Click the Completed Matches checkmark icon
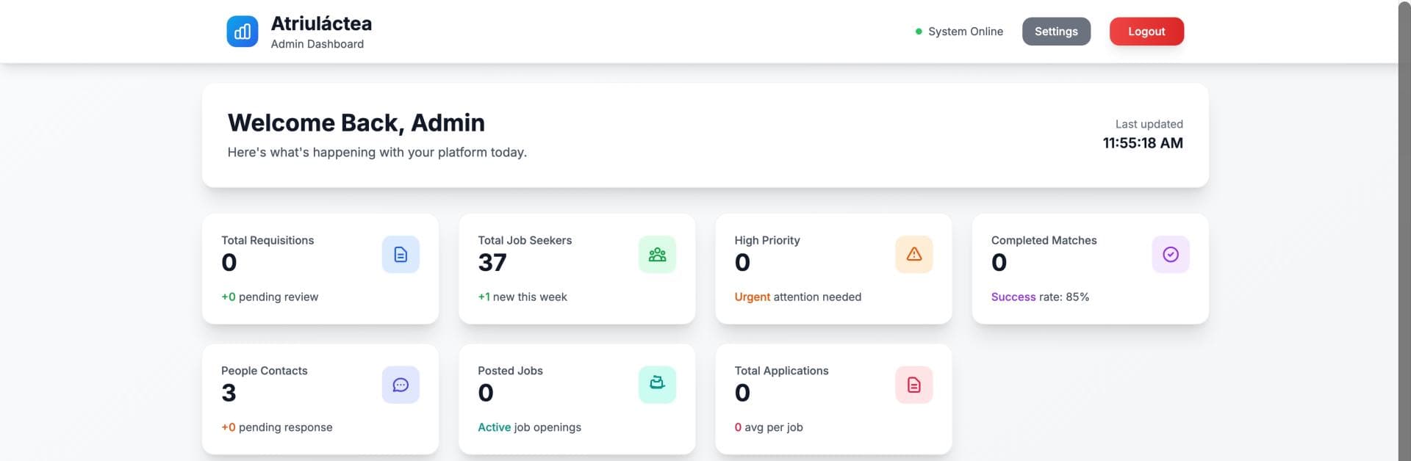Viewport: 1411px width, 461px height. tap(1171, 255)
